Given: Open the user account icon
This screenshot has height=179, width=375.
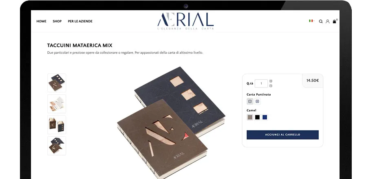Looking at the screenshot, I should 327,21.
